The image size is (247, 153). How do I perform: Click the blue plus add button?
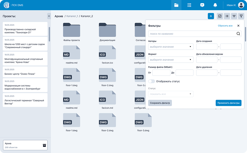(211, 16)
